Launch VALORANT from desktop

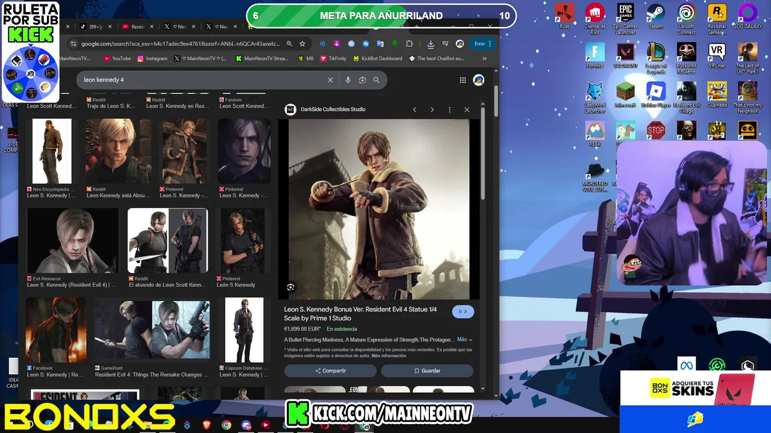(x=625, y=55)
